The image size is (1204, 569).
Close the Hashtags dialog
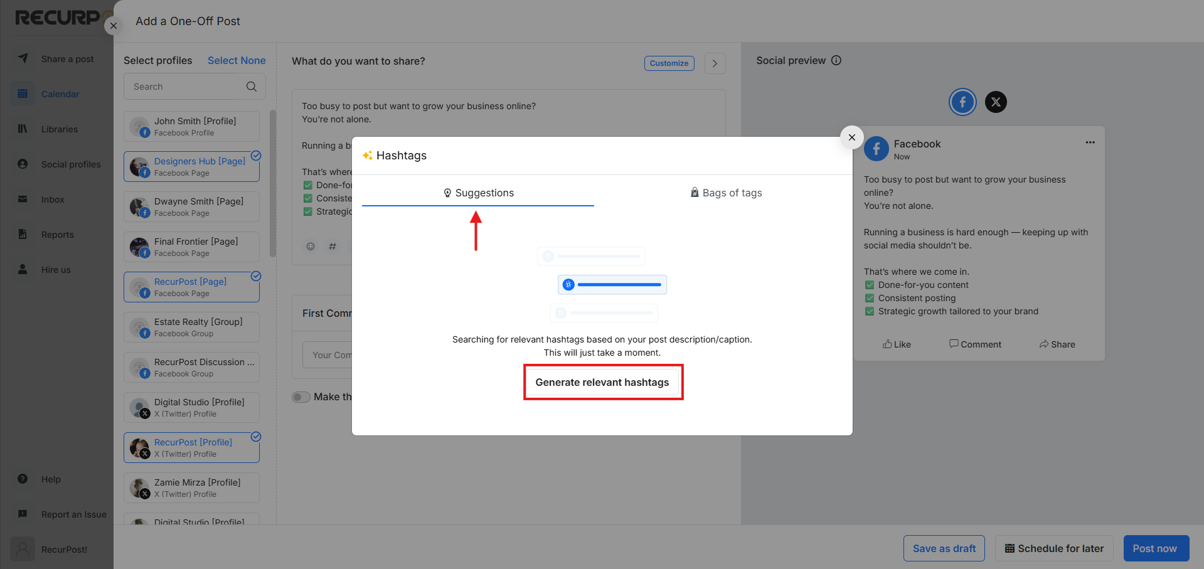point(851,137)
